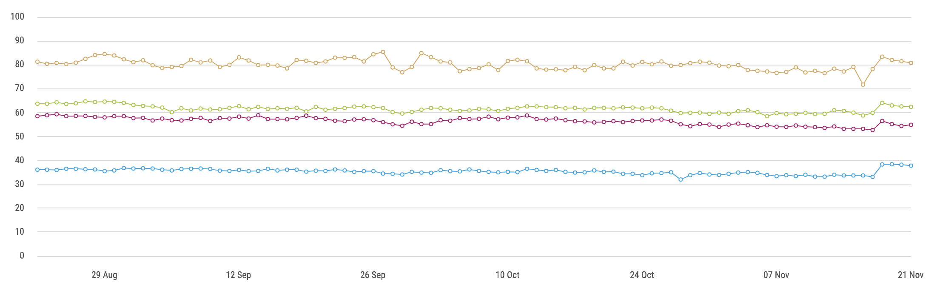934x290 pixels.
Task: Click the first data point of the magenta series
Action: coord(37,116)
